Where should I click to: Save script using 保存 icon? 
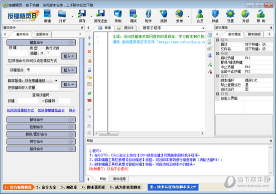pyautogui.click(x=82, y=16)
